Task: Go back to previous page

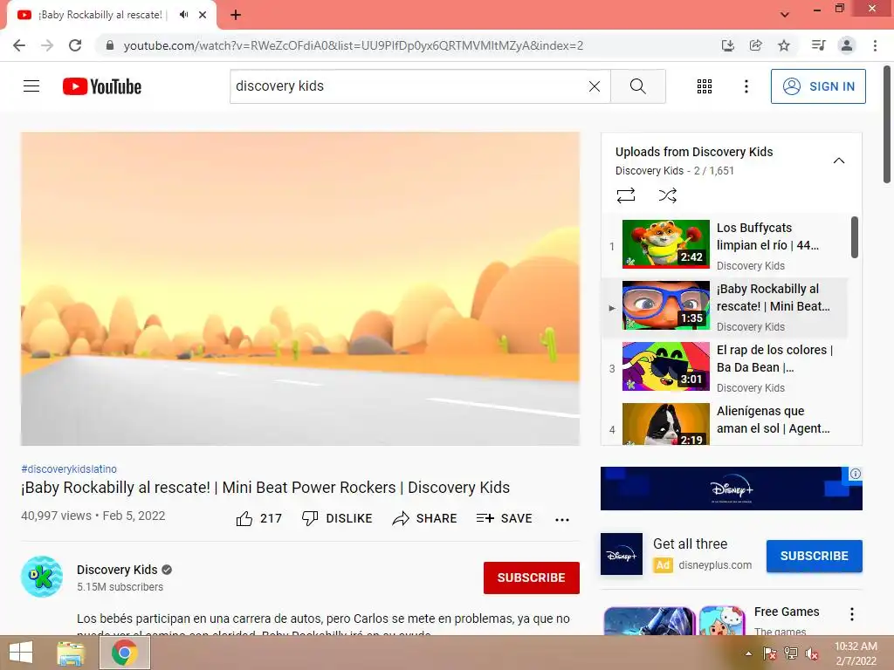Action: tap(19, 45)
